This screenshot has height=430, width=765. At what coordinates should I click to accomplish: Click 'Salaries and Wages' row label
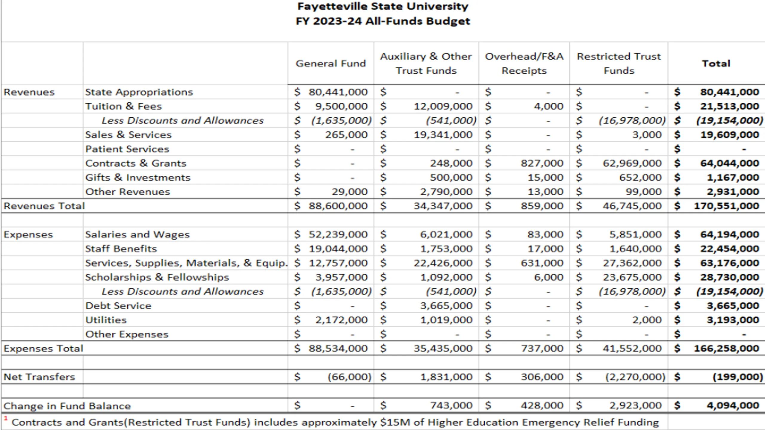click(137, 234)
